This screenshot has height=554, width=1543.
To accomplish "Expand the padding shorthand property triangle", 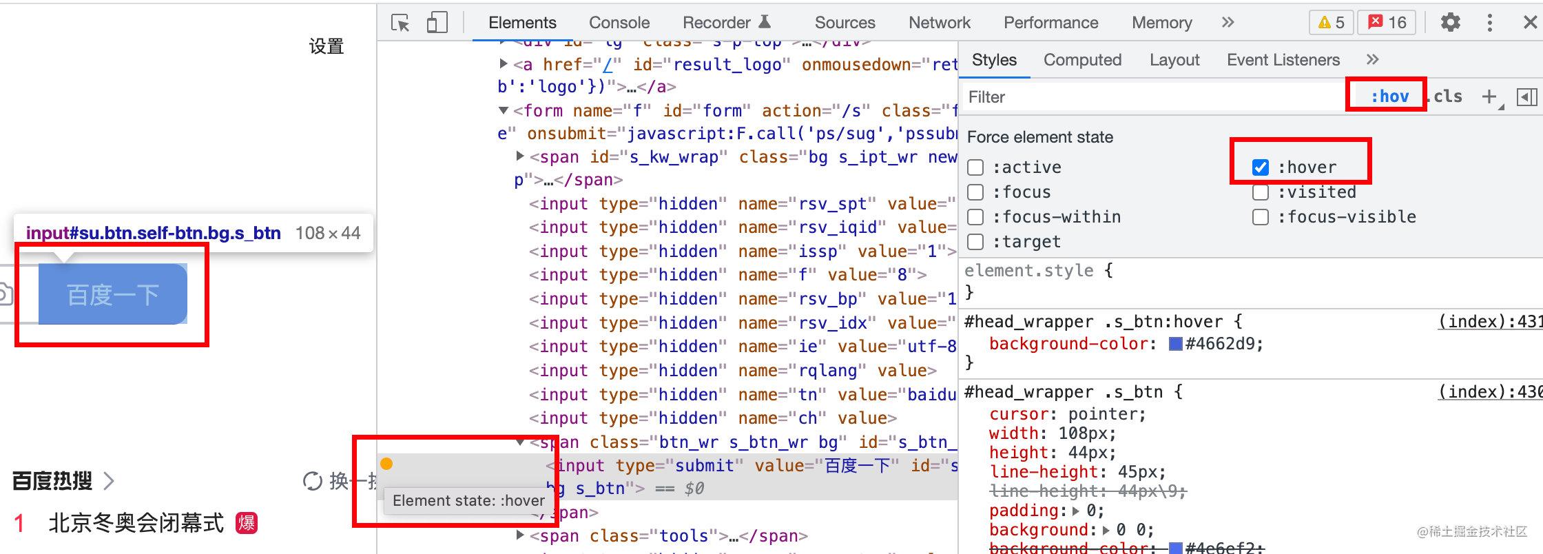I will [x=1077, y=511].
